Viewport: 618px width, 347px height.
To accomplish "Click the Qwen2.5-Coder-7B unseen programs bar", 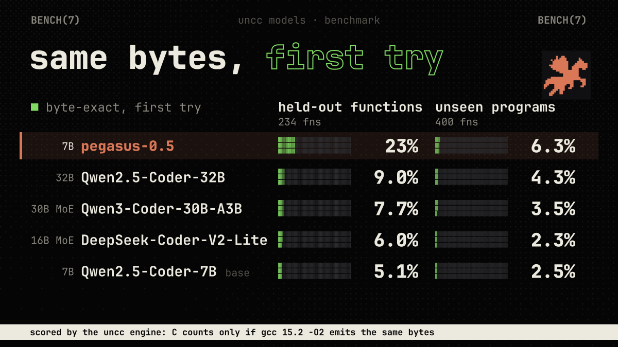I will coord(472,271).
